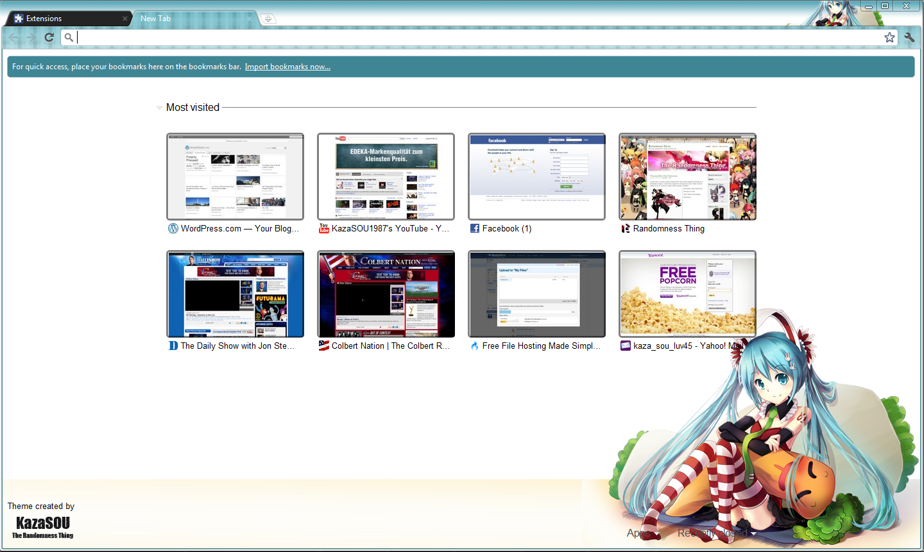Image resolution: width=924 pixels, height=552 pixels.
Task: Click the Import bookmarks now link
Action: (x=287, y=67)
